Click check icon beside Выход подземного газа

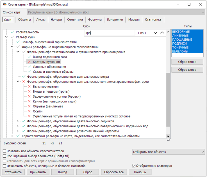click(29, 57)
